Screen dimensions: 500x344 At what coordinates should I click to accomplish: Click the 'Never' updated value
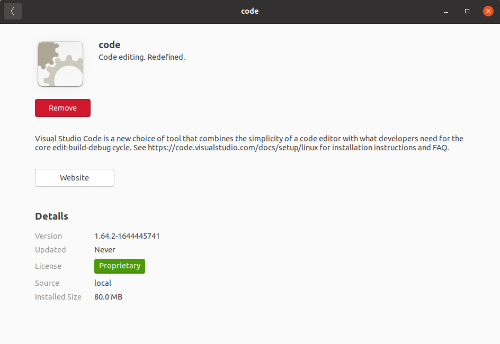point(105,250)
